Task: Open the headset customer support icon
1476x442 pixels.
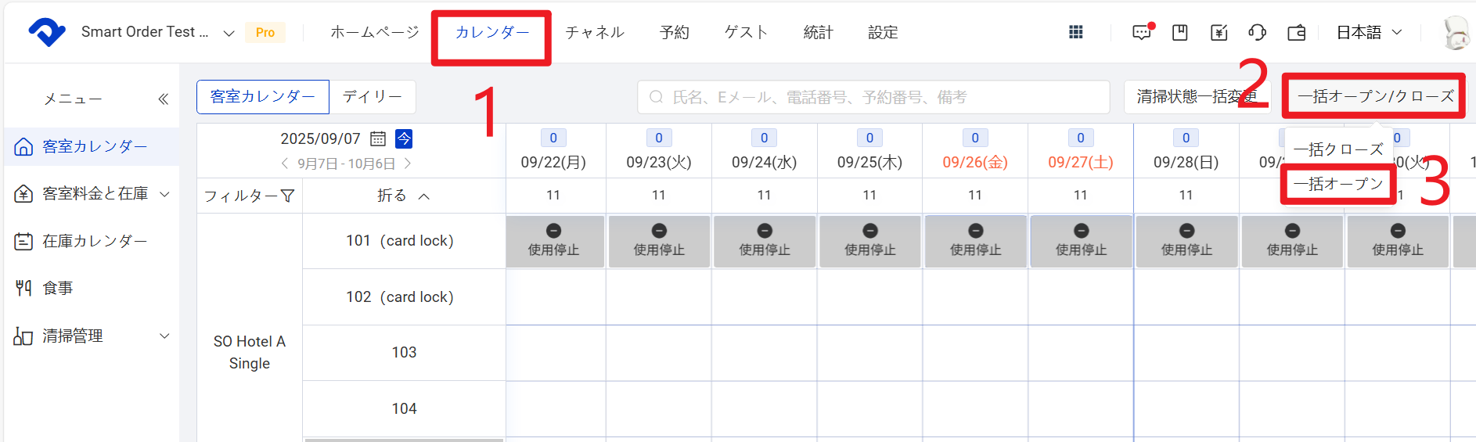Action: 1257,32
